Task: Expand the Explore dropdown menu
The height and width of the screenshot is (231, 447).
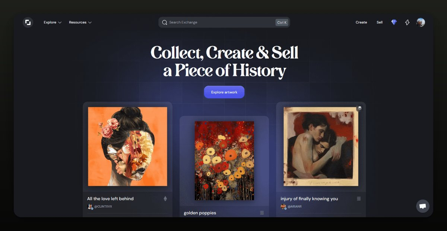Action: (53, 22)
